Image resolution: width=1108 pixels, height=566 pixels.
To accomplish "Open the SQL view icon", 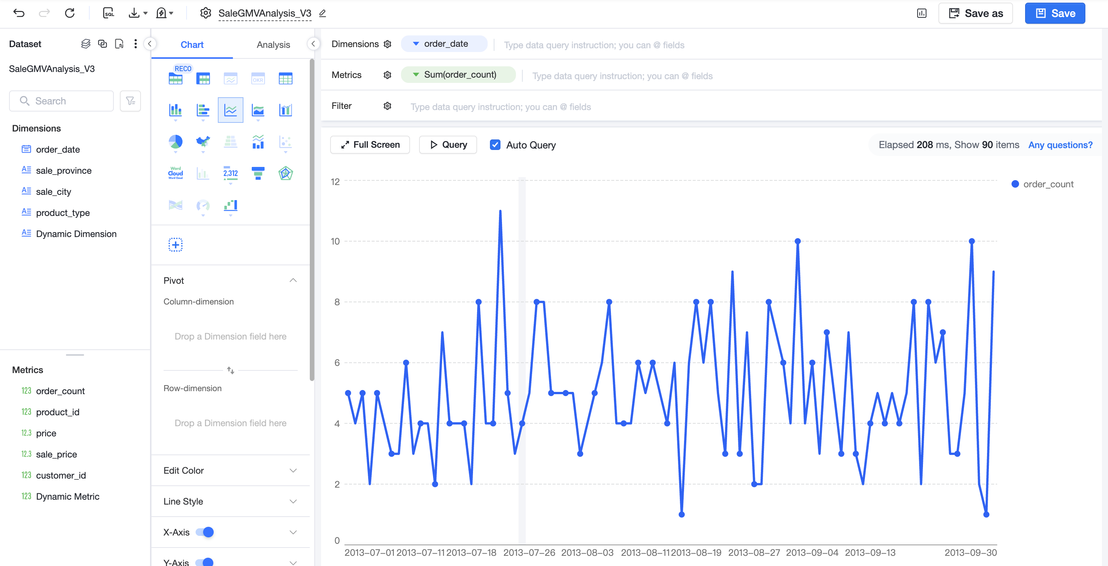I will pos(109,13).
